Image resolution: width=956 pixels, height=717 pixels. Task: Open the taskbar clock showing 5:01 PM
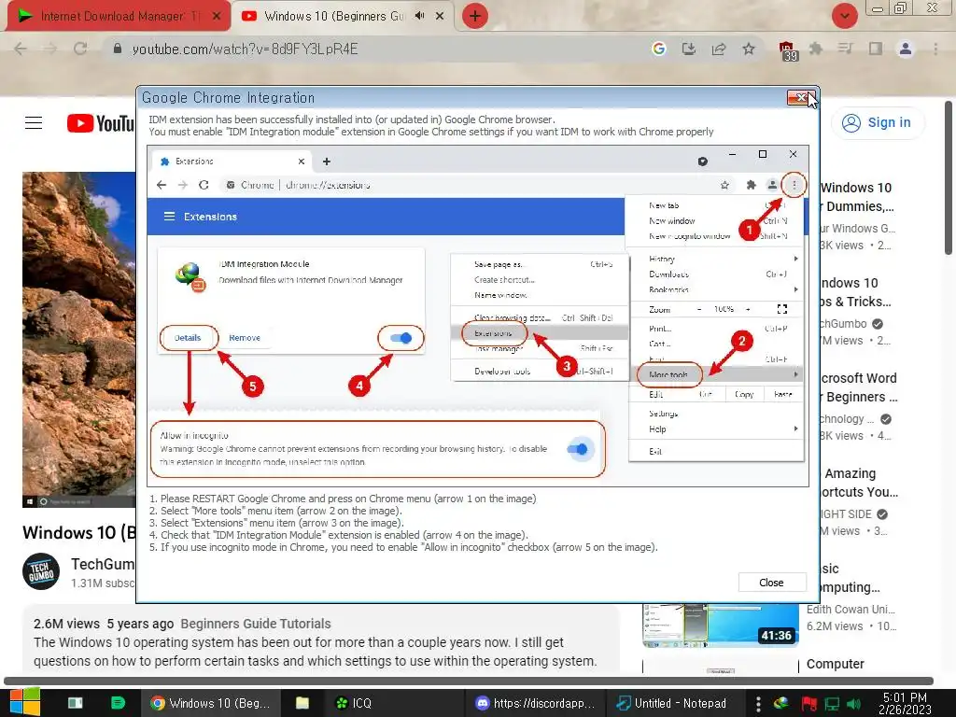[905, 703]
